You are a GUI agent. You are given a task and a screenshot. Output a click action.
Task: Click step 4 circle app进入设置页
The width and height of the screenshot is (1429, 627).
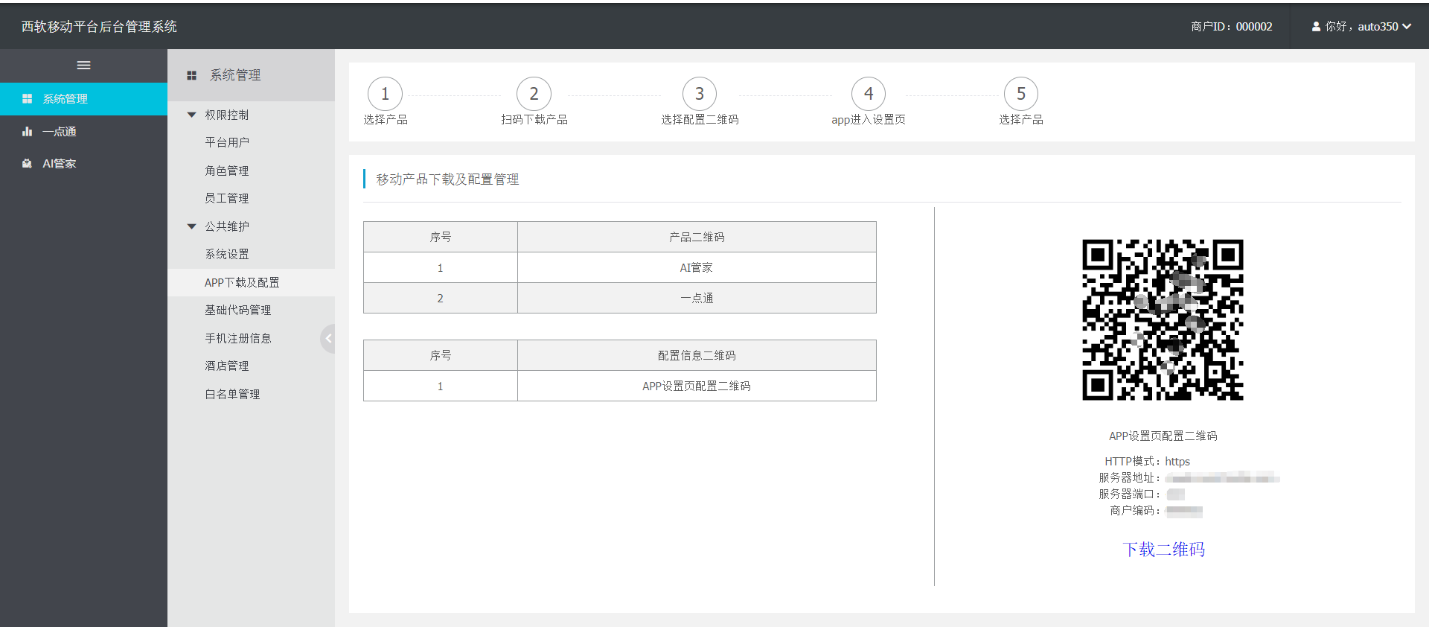tap(869, 94)
